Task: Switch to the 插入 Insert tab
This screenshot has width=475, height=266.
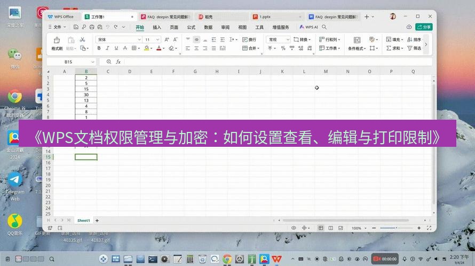Action: click(157, 27)
